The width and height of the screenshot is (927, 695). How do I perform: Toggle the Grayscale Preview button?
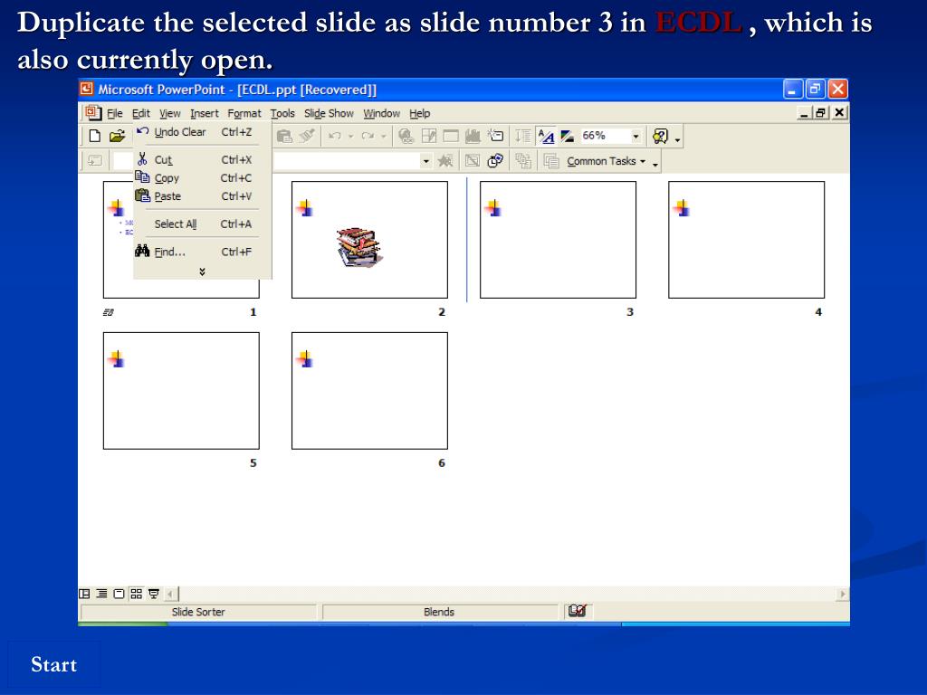coord(568,136)
